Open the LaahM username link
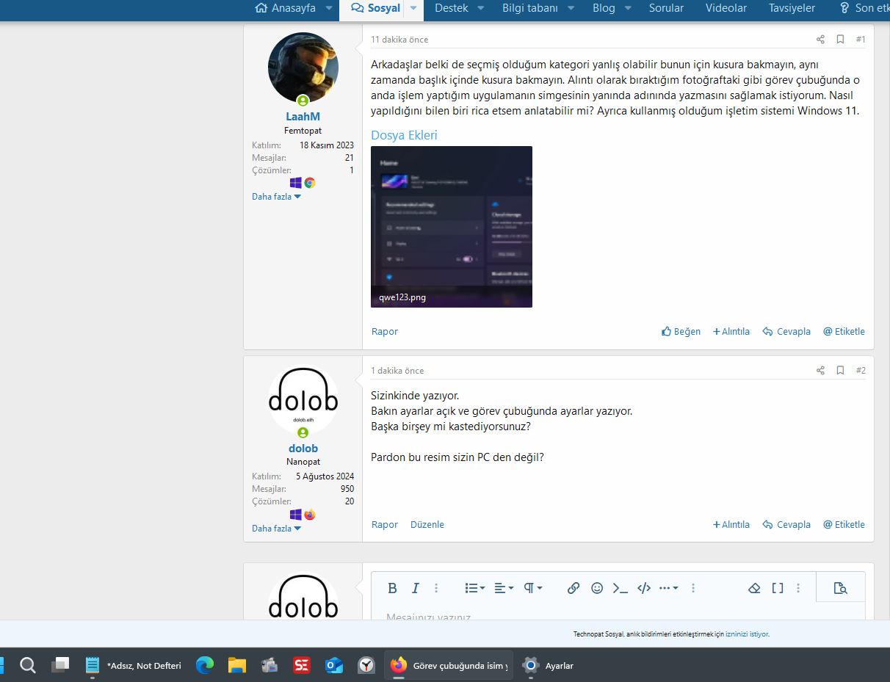890x682 pixels. point(303,117)
